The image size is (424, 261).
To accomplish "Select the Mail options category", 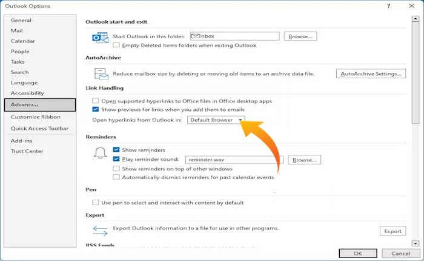I will (17, 30).
